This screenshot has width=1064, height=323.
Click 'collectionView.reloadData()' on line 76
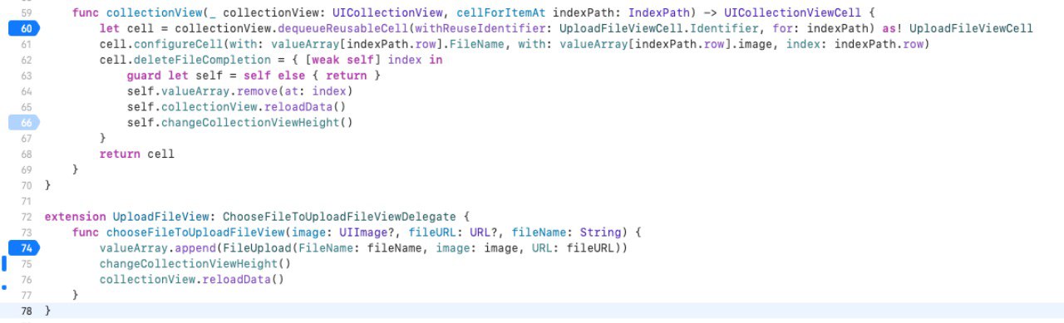pos(192,280)
